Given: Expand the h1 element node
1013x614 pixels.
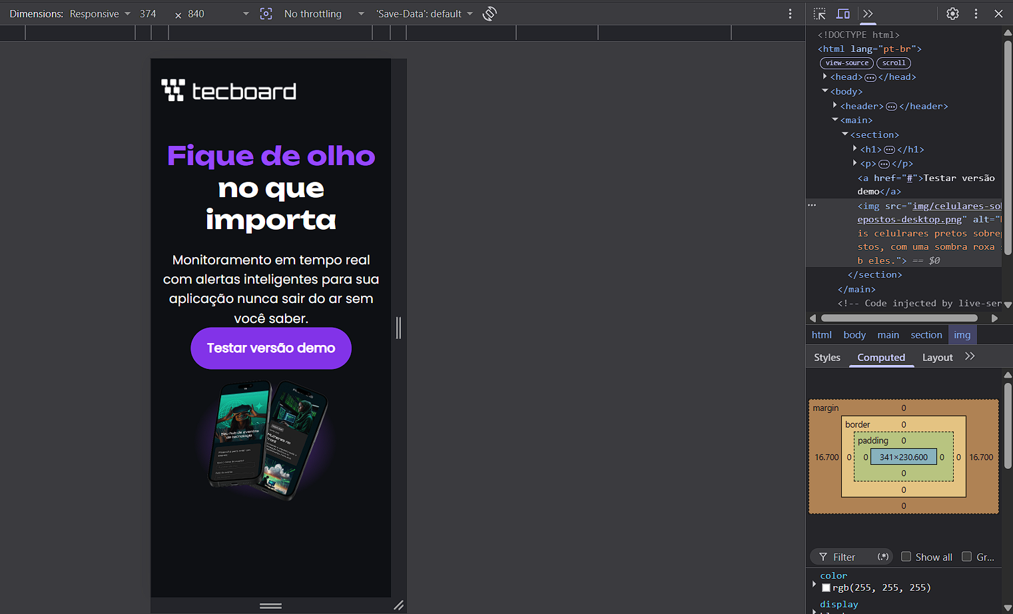Looking at the screenshot, I should (x=854, y=149).
